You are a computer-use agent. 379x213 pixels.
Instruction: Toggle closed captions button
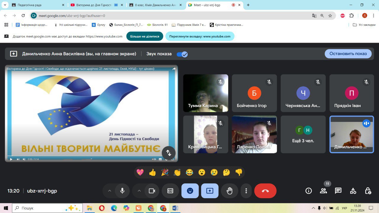click(x=170, y=191)
